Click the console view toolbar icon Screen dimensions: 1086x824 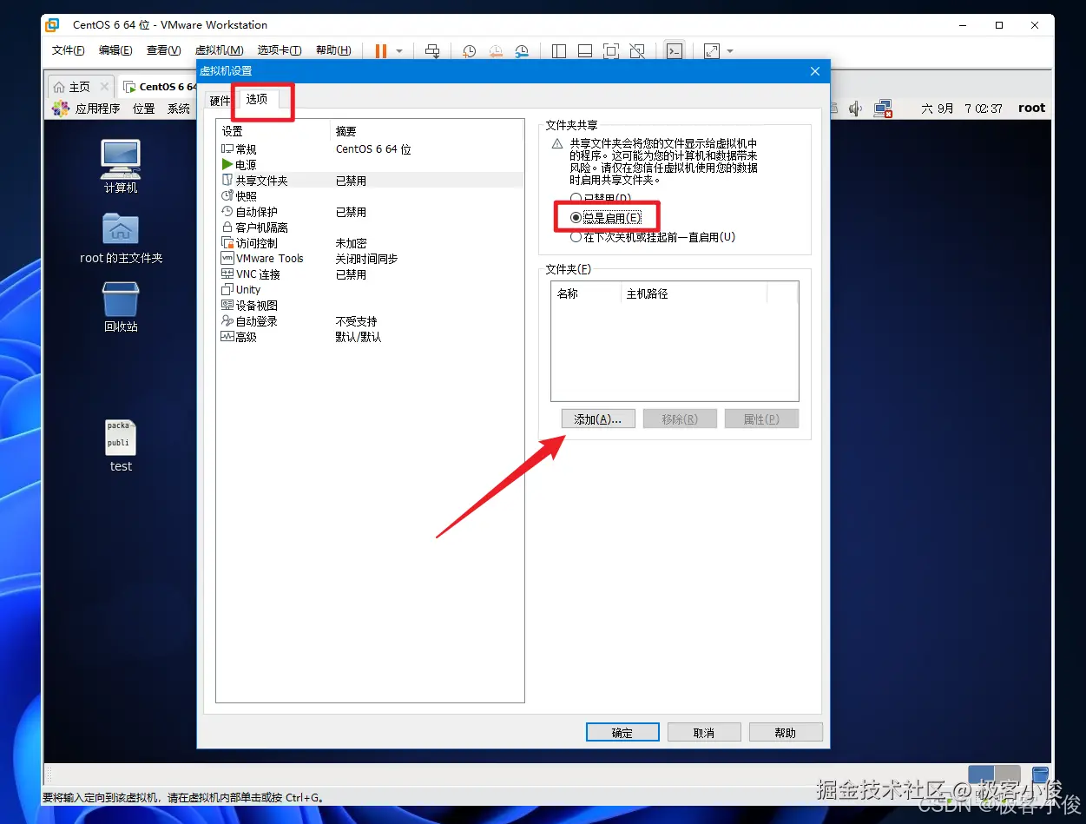click(674, 51)
